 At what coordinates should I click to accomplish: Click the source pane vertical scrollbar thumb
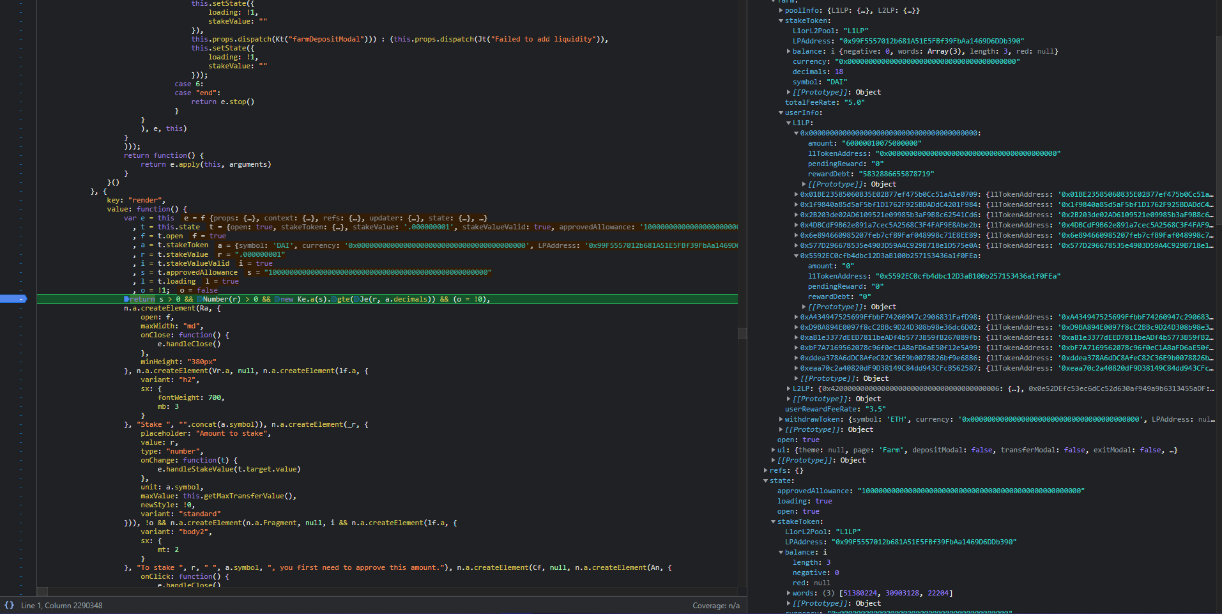coord(742,333)
